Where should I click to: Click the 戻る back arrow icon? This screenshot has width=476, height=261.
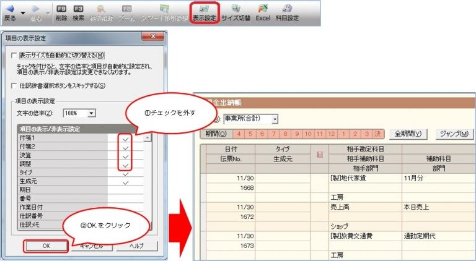[x=11, y=9]
